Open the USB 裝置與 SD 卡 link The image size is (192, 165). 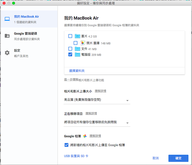coord(76,156)
